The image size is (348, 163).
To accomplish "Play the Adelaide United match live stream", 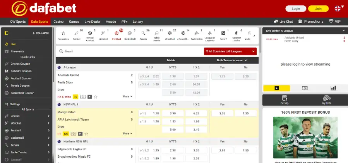I will click(x=89, y=97).
